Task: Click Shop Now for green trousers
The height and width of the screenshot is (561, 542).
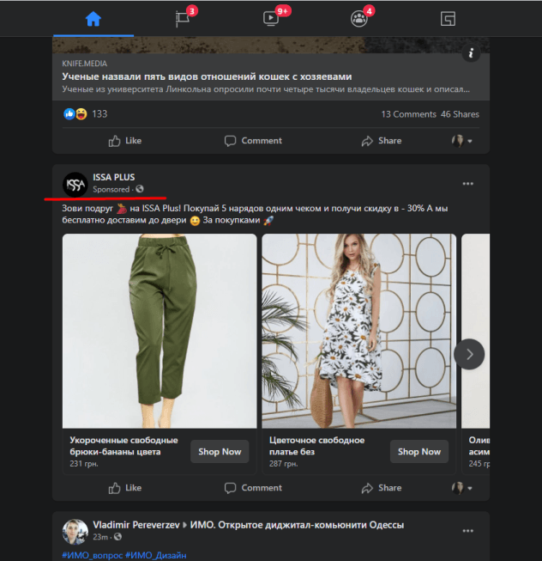Action: (x=220, y=451)
